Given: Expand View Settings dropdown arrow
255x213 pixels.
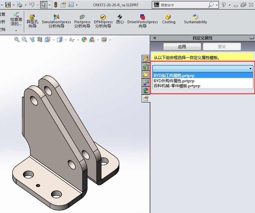Looking at the screenshot, I should pos(110,40).
